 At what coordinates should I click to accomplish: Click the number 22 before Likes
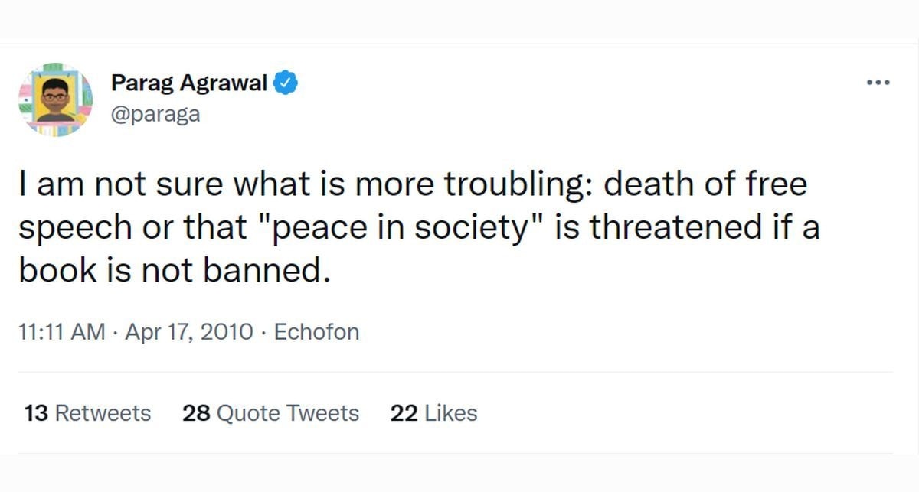point(403,413)
